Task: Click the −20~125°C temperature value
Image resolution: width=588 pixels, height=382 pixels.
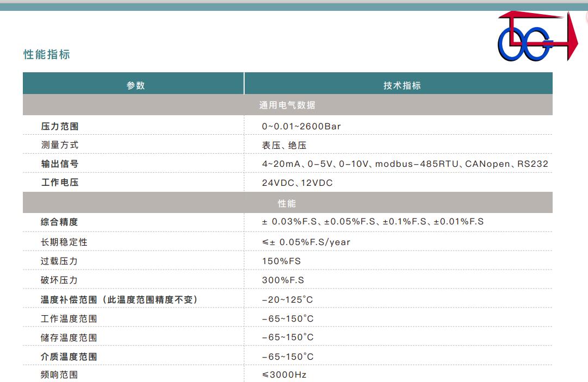Action: [x=287, y=299]
